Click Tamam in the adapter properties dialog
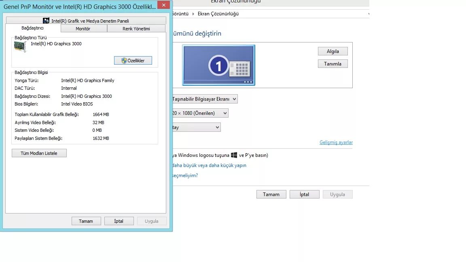The width and height of the screenshot is (466, 262). (x=86, y=221)
